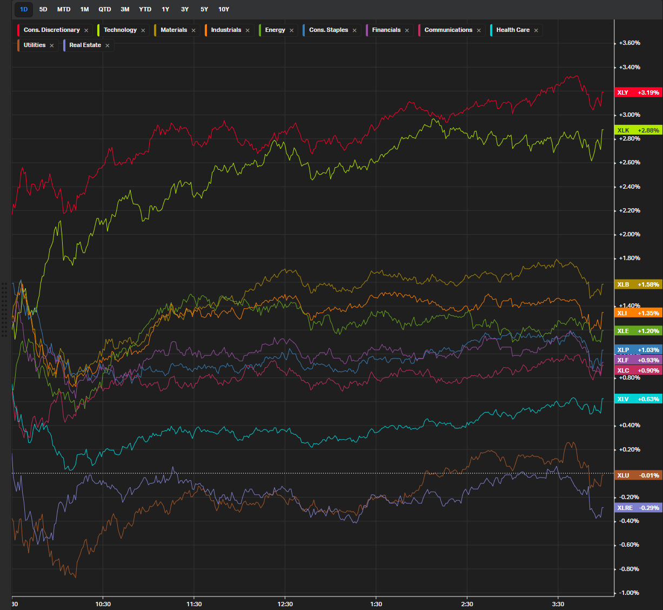This screenshot has width=663, height=610.
Task: Remove the Industrials sector series
Action: click(x=247, y=30)
